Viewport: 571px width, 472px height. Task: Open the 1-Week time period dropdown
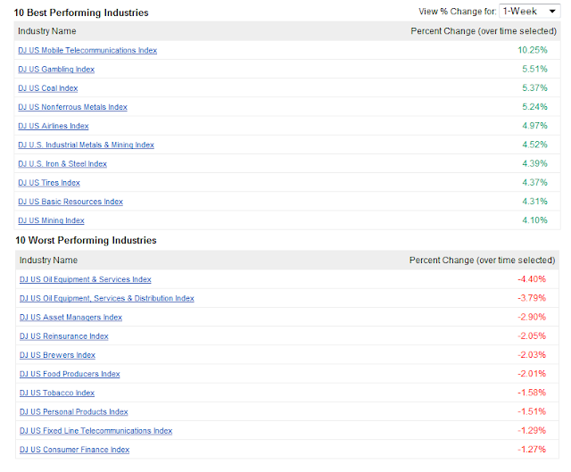[x=529, y=12]
